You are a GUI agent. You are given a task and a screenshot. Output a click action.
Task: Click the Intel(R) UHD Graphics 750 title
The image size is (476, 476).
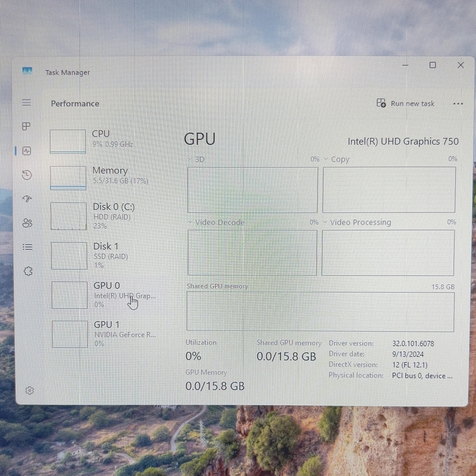pyautogui.click(x=403, y=141)
